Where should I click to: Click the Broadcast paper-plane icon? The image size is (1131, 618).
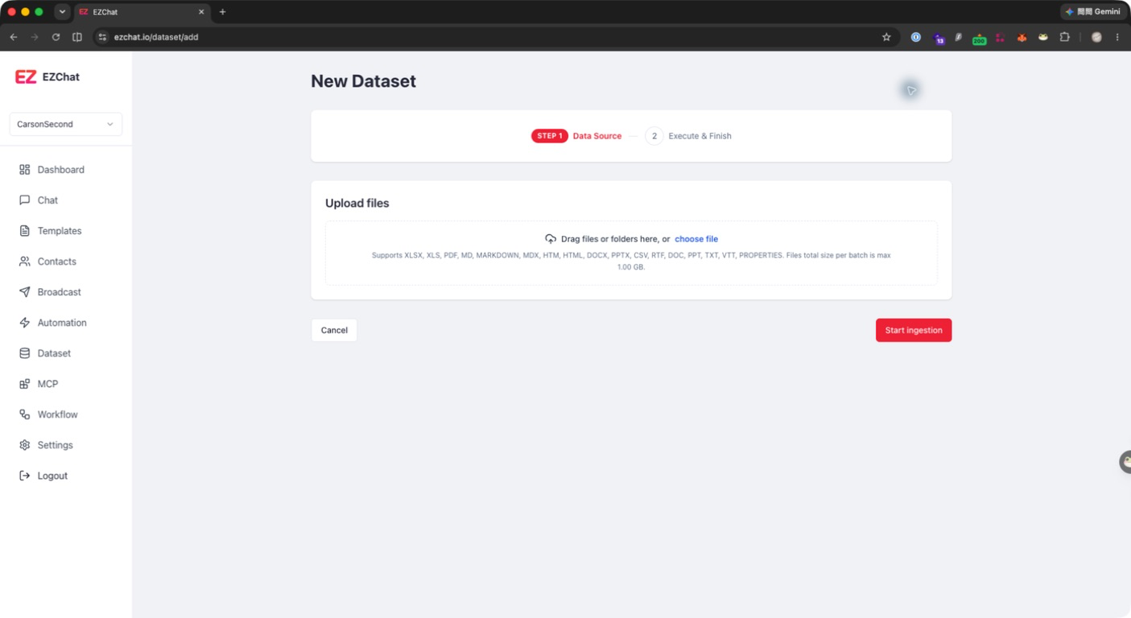point(24,292)
